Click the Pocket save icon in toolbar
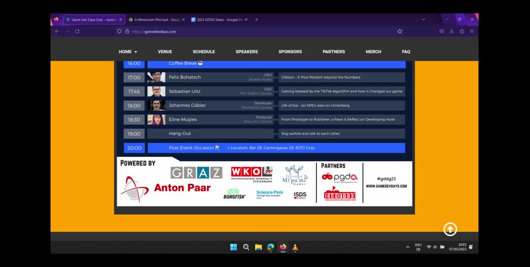 point(441,31)
